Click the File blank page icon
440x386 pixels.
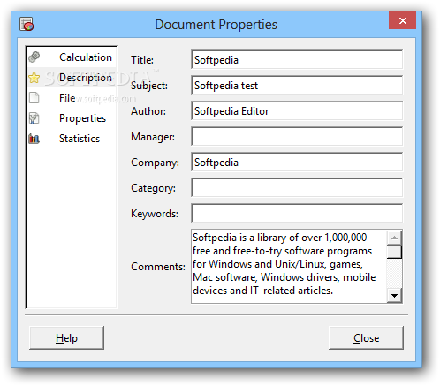pos(34,98)
